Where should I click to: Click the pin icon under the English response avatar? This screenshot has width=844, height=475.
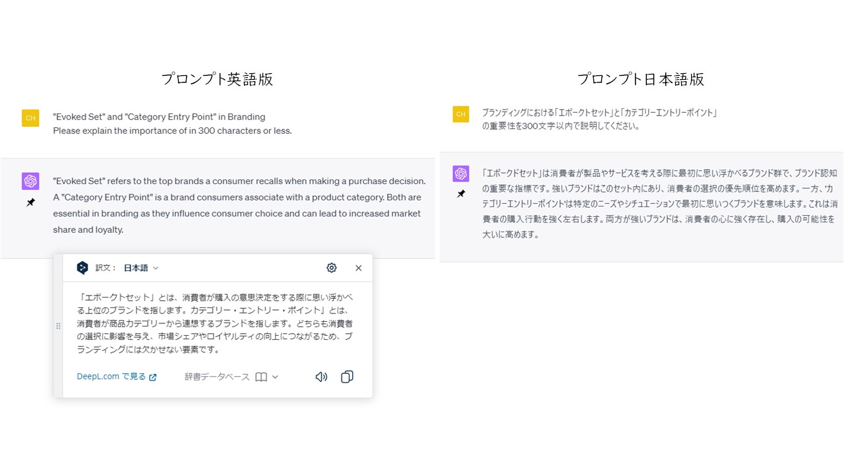point(30,203)
